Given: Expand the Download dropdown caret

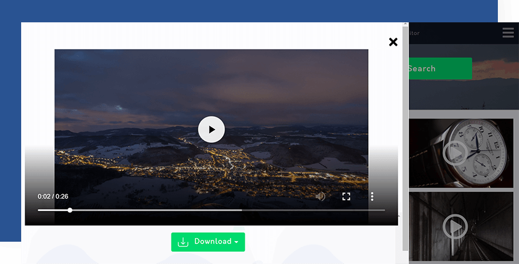Looking at the screenshot, I should point(236,242).
